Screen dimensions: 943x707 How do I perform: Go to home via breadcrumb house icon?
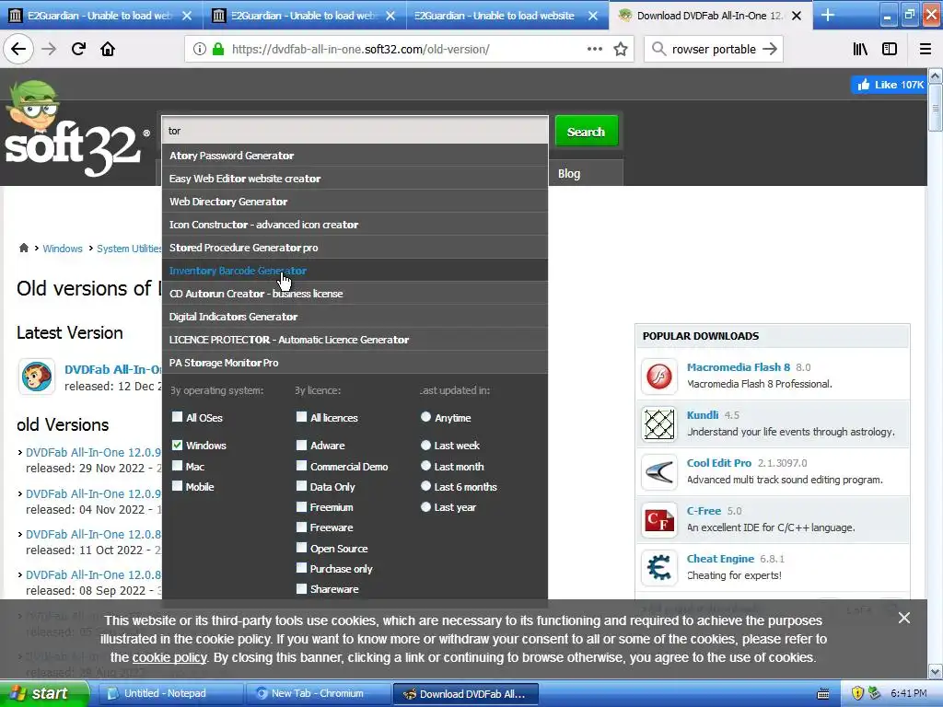click(23, 249)
